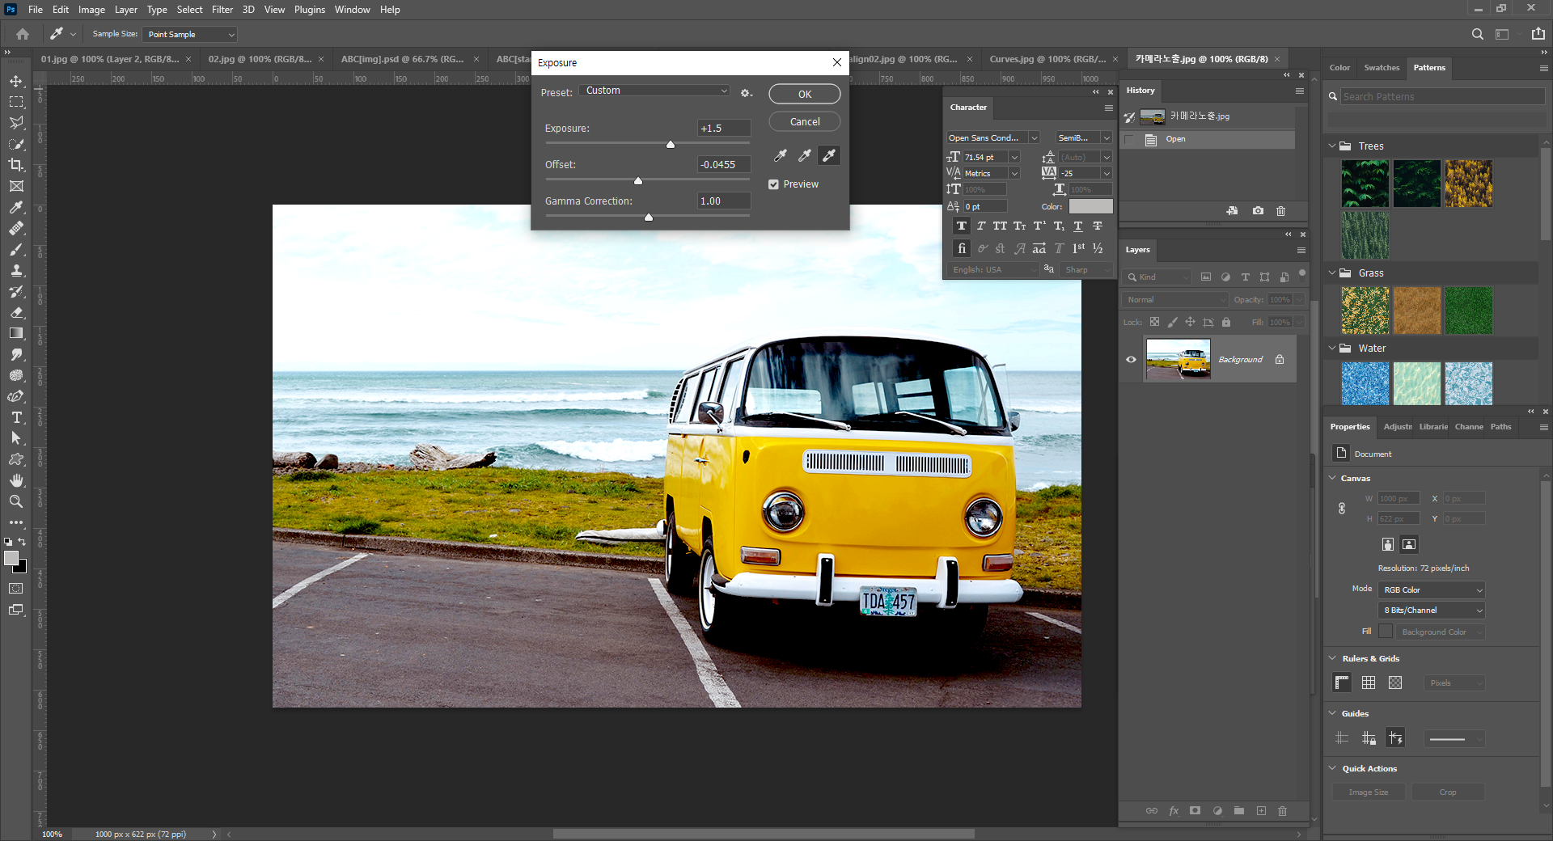Confirm Exposure with OK button
Screen dimensions: 1553x841
click(805, 94)
